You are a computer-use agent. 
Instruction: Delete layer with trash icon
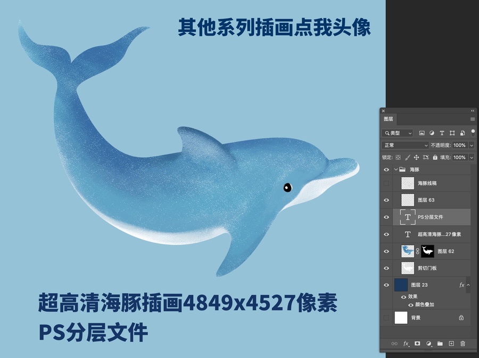point(463,344)
